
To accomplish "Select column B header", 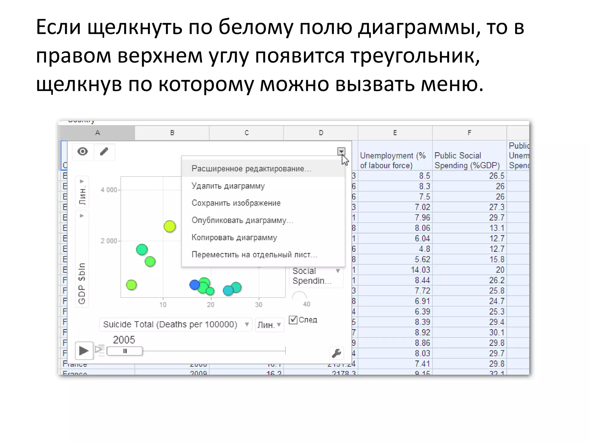I will coord(172,133).
